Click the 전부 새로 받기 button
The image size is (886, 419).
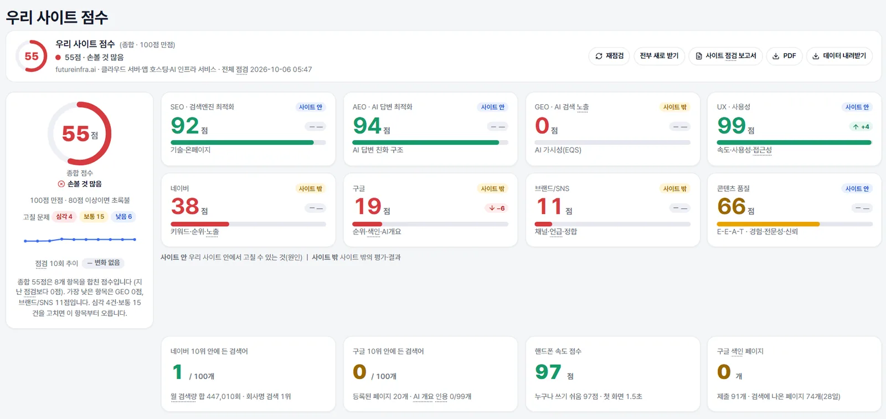tap(659, 56)
